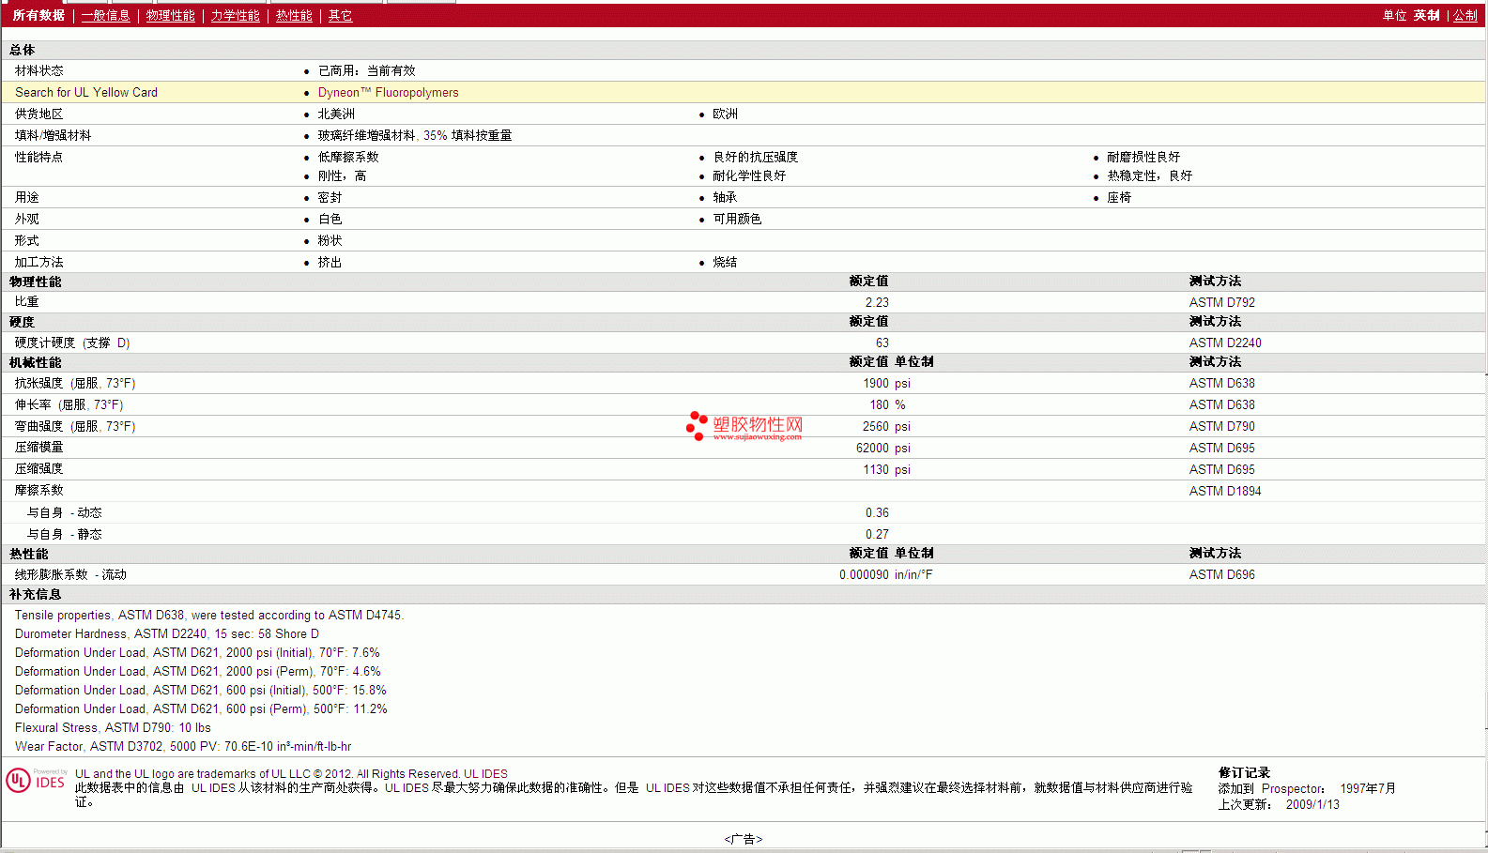Click 烧结 processing method entry
This screenshot has width=1488, height=853.
pyautogui.click(x=725, y=263)
